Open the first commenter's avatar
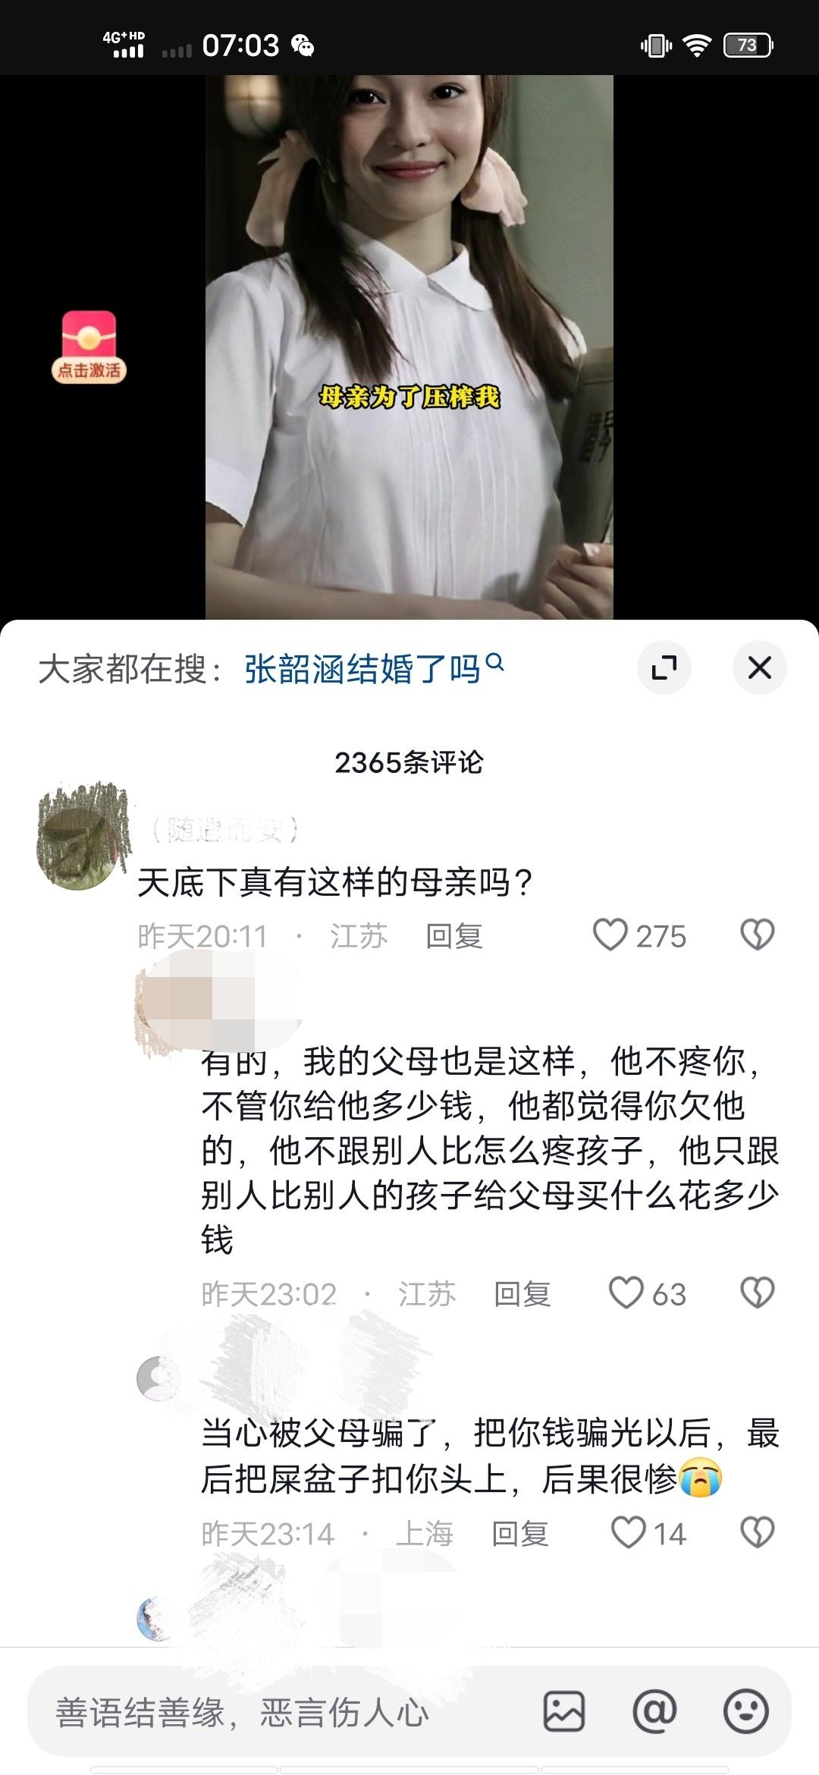The height and width of the screenshot is (1775, 819). (x=81, y=837)
